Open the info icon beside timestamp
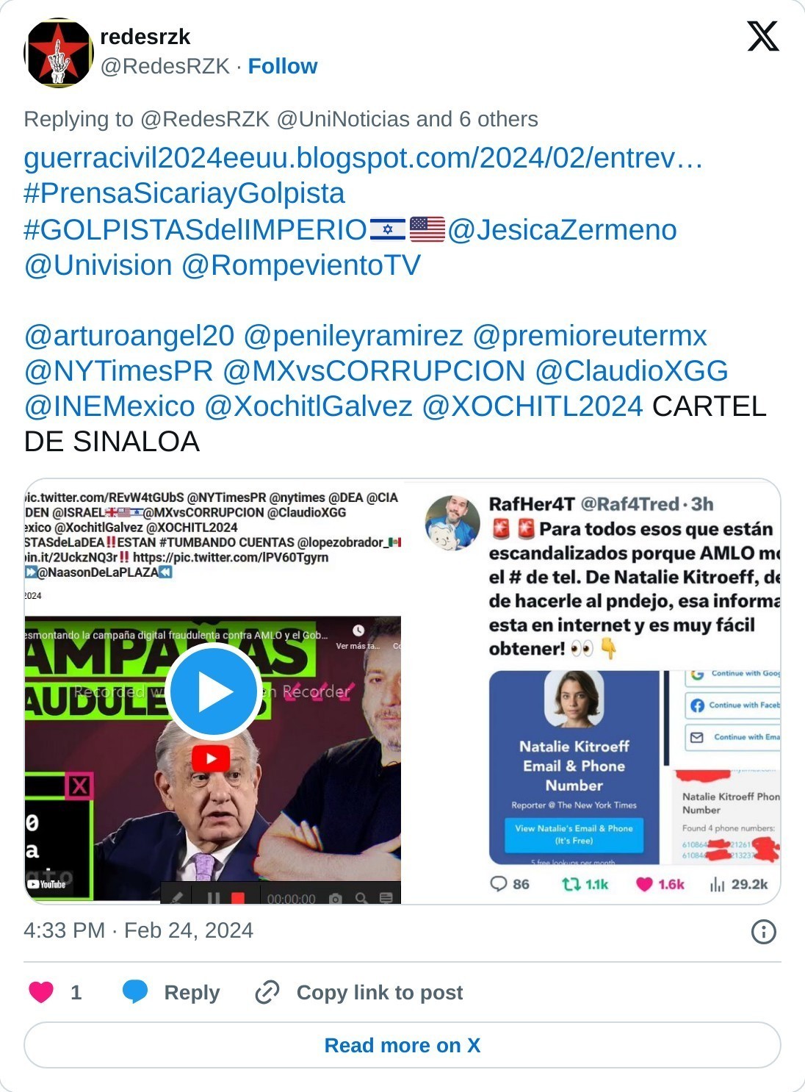The image size is (805, 1092). 764,932
